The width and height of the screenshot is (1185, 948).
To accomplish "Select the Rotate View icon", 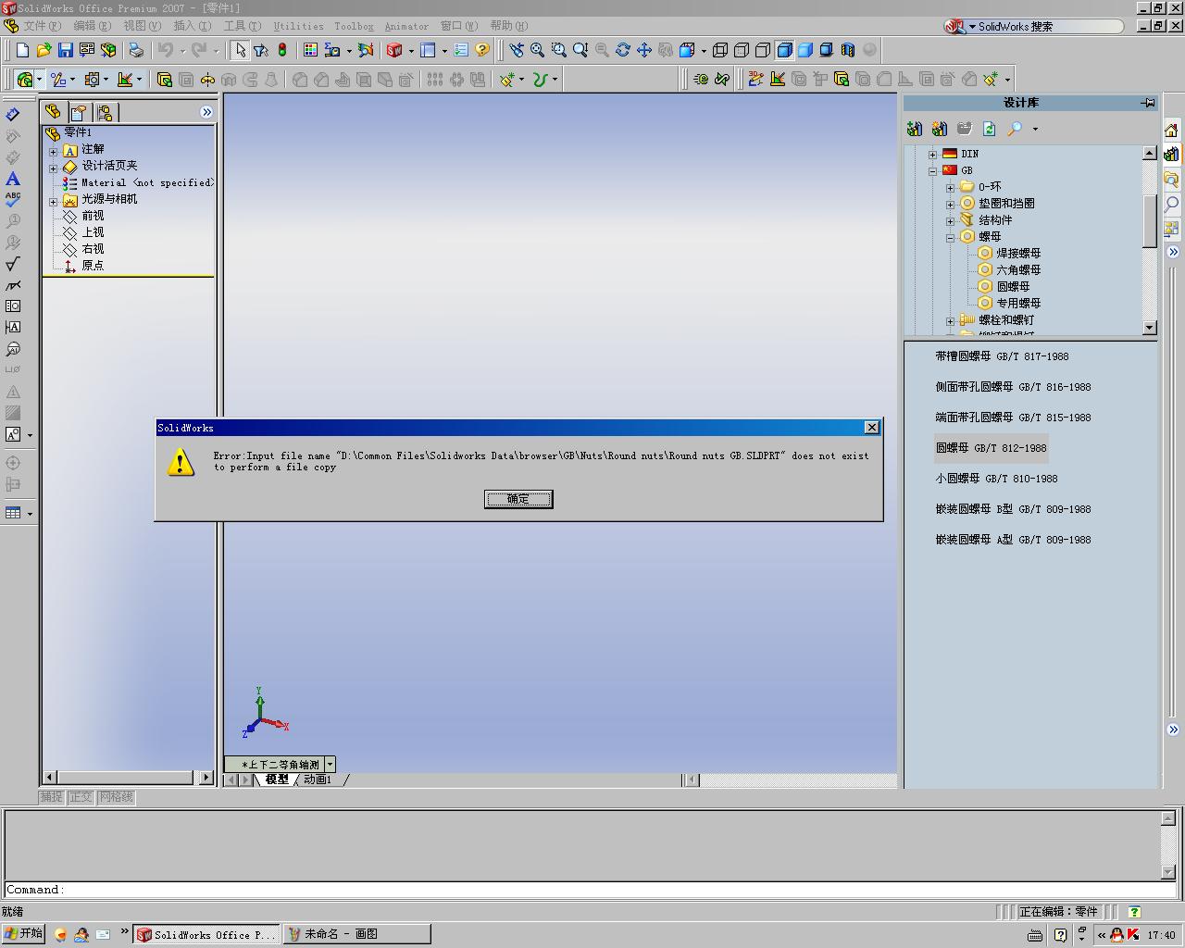I will pyautogui.click(x=622, y=50).
